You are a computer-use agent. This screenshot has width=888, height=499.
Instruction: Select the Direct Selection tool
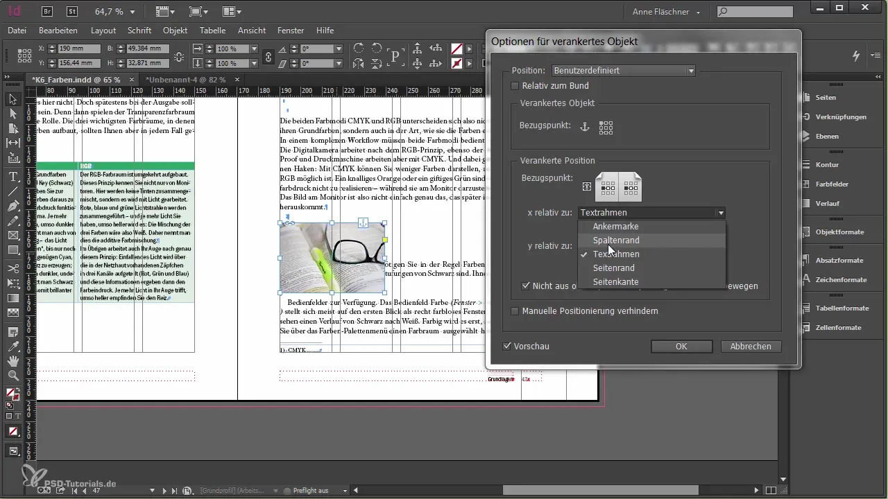click(12, 114)
